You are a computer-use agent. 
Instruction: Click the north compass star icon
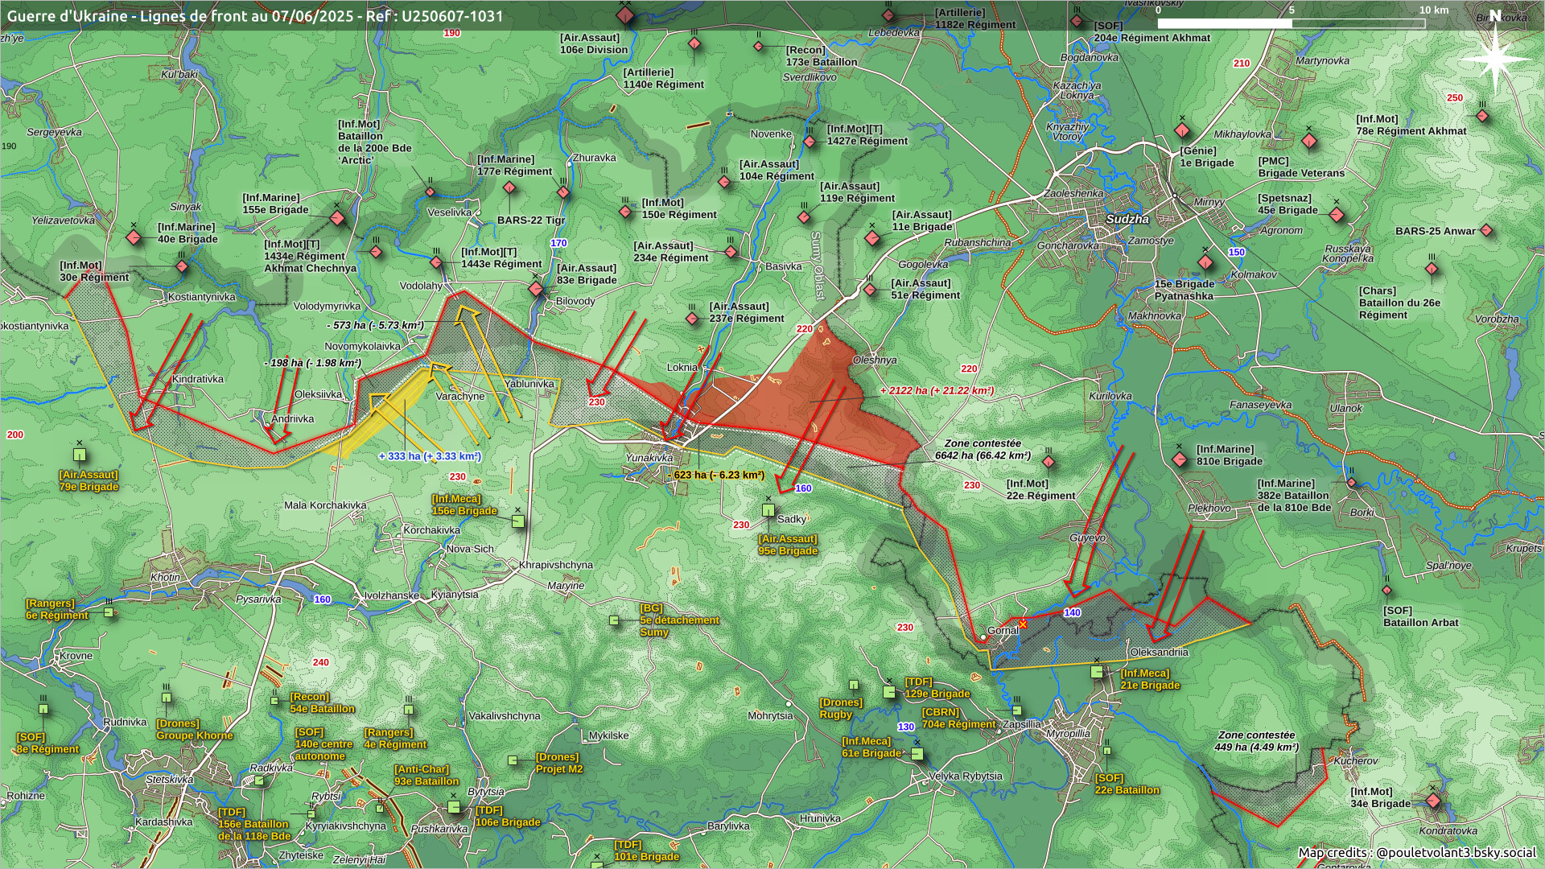[1496, 60]
